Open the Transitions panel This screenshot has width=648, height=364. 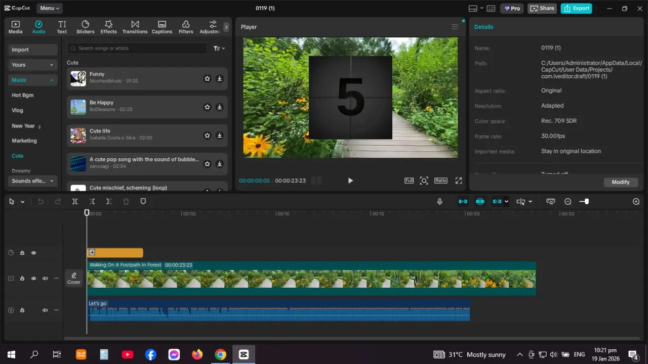pyautogui.click(x=135, y=27)
